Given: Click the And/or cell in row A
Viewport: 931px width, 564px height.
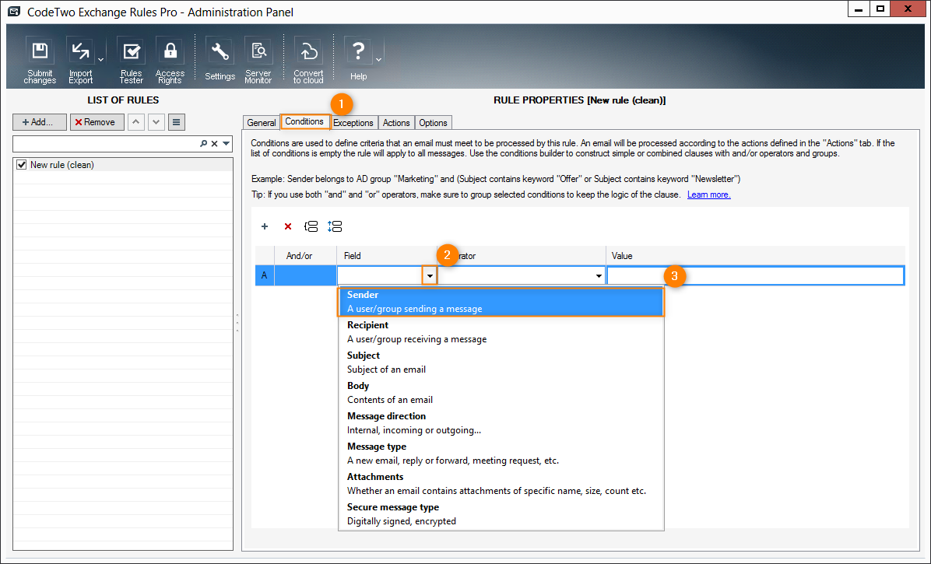Looking at the screenshot, I should pos(305,275).
